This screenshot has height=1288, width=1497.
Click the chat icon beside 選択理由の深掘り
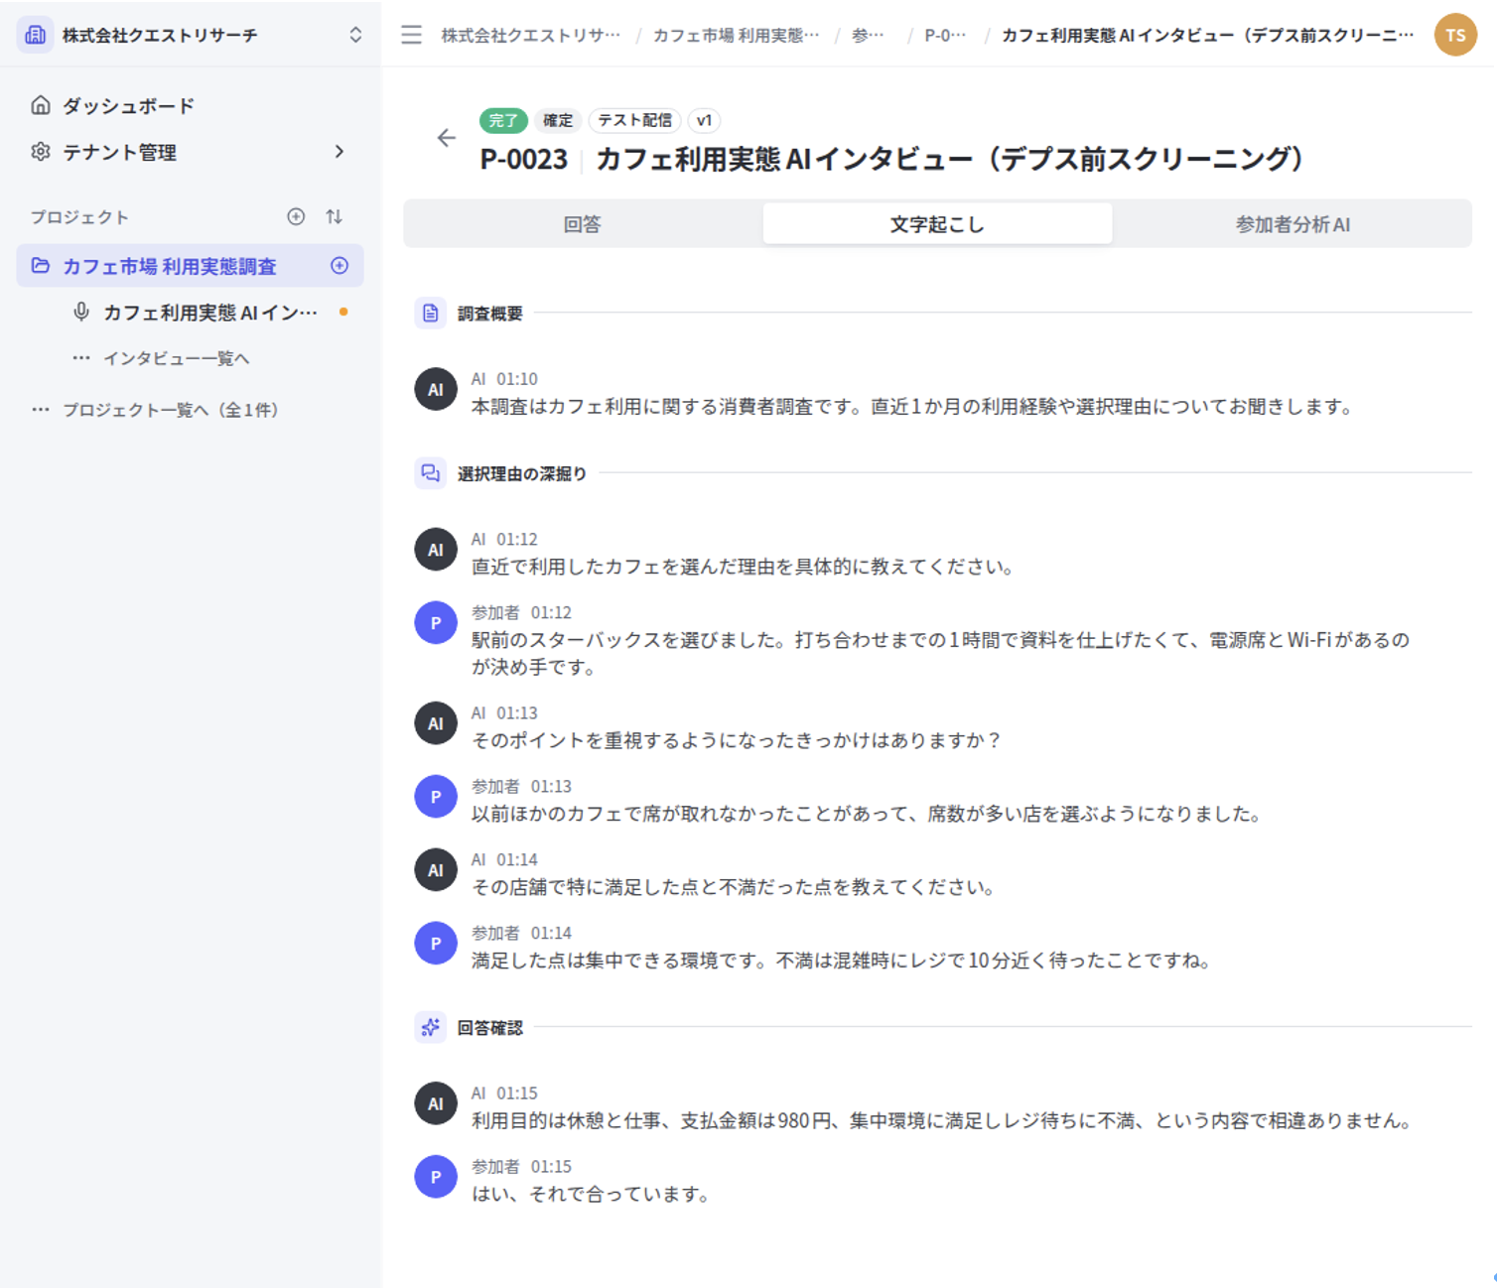pyautogui.click(x=430, y=474)
